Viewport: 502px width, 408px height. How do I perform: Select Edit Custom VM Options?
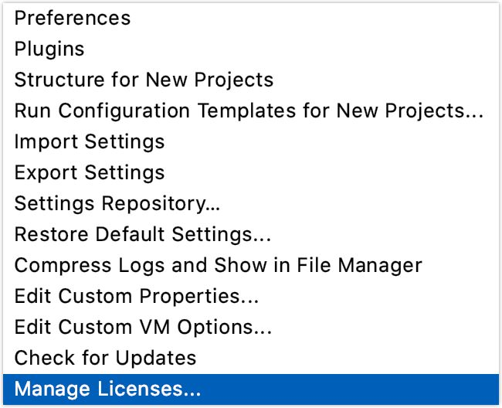[x=143, y=327]
